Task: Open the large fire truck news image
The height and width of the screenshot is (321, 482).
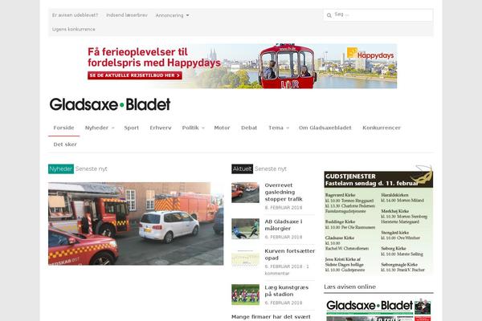Action: click(136, 224)
